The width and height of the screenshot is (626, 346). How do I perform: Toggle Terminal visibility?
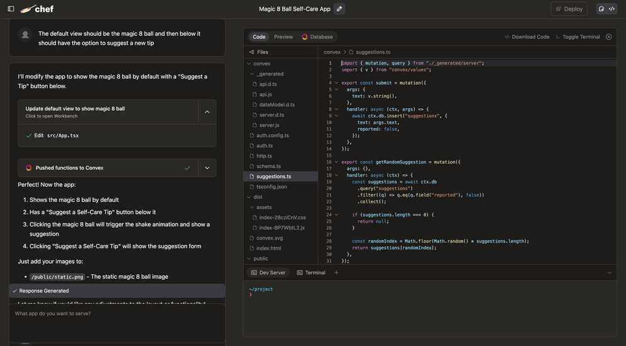578,36
